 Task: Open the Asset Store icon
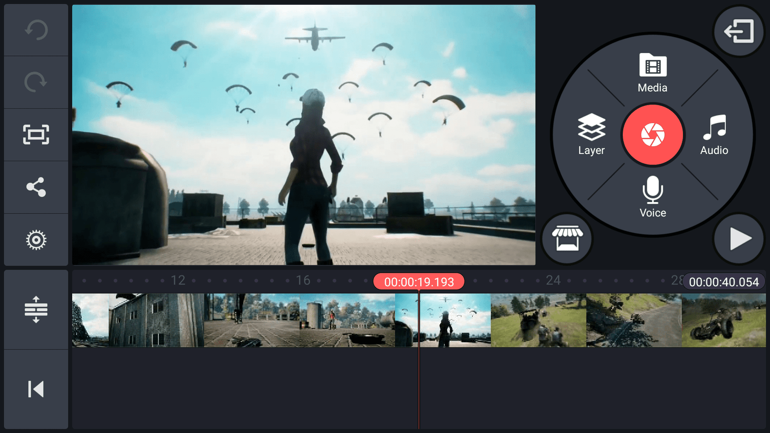pos(567,239)
